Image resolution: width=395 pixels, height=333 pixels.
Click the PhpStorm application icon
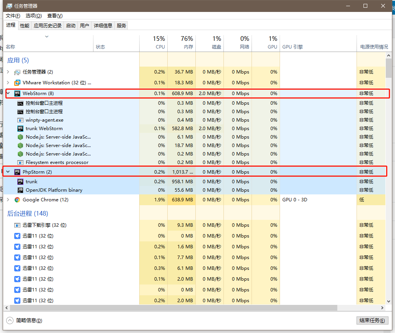(x=17, y=172)
